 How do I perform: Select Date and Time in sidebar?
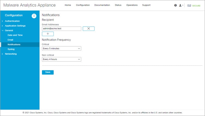[15, 35]
